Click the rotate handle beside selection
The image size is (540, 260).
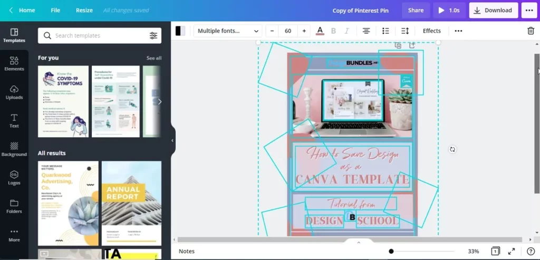pos(452,149)
